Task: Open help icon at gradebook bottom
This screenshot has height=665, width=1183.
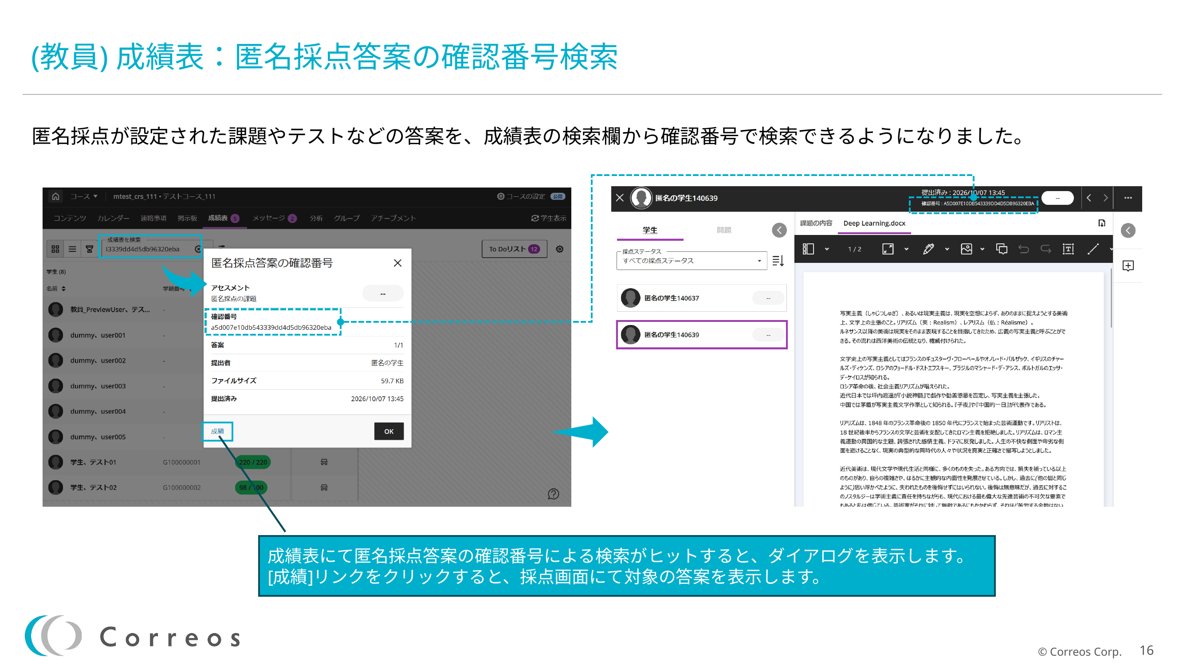Action: pos(554,494)
